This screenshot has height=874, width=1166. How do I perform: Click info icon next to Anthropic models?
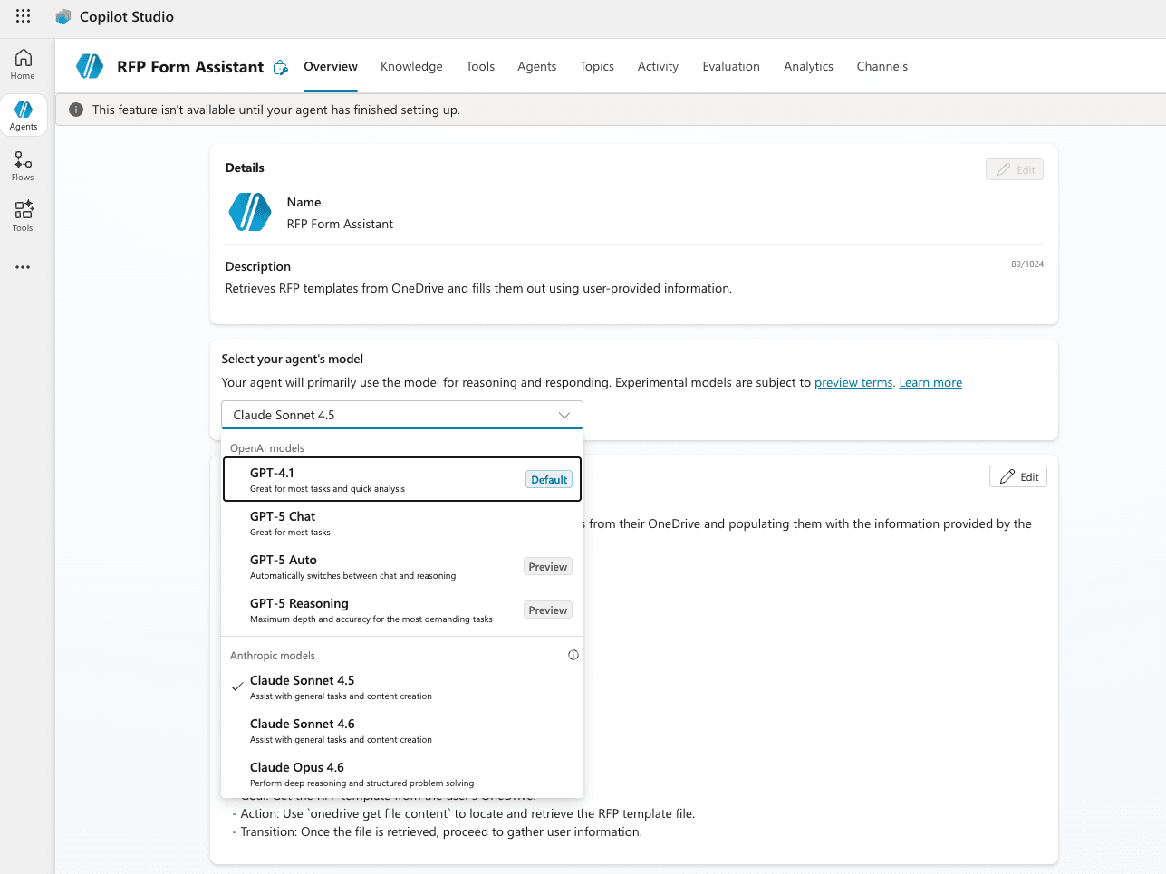point(573,655)
